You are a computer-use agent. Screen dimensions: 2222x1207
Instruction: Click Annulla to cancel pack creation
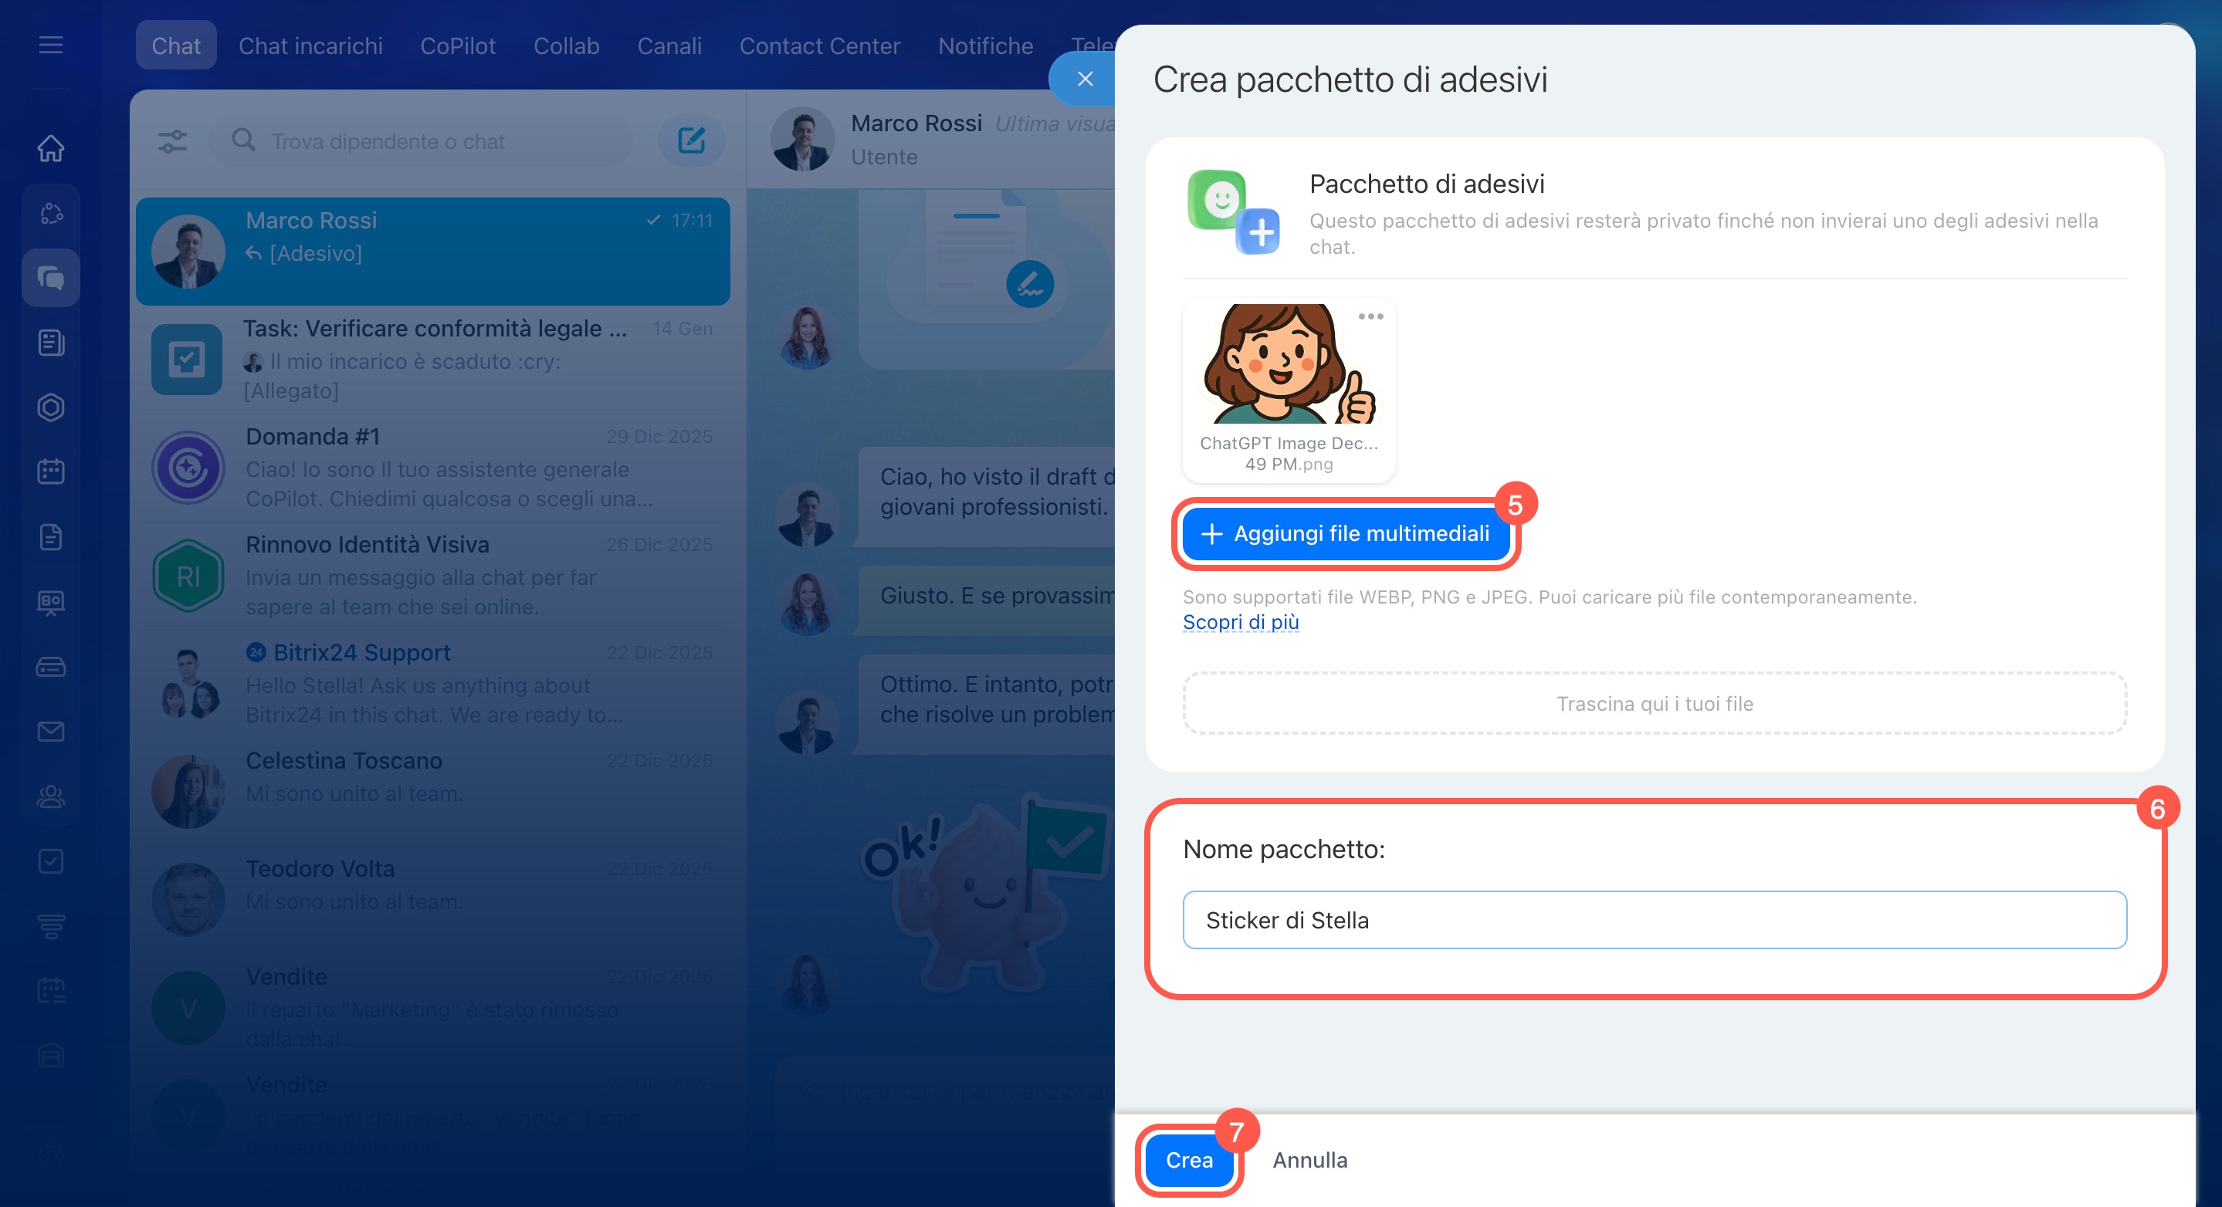click(x=1309, y=1160)
